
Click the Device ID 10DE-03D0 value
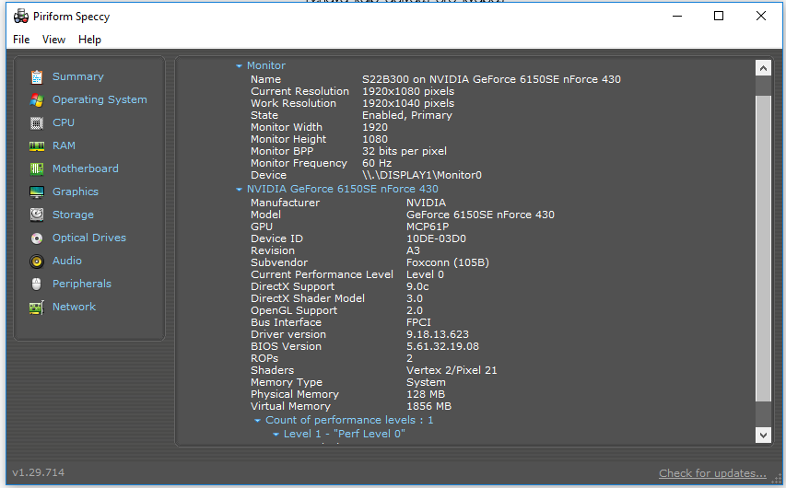coord(436,238)
